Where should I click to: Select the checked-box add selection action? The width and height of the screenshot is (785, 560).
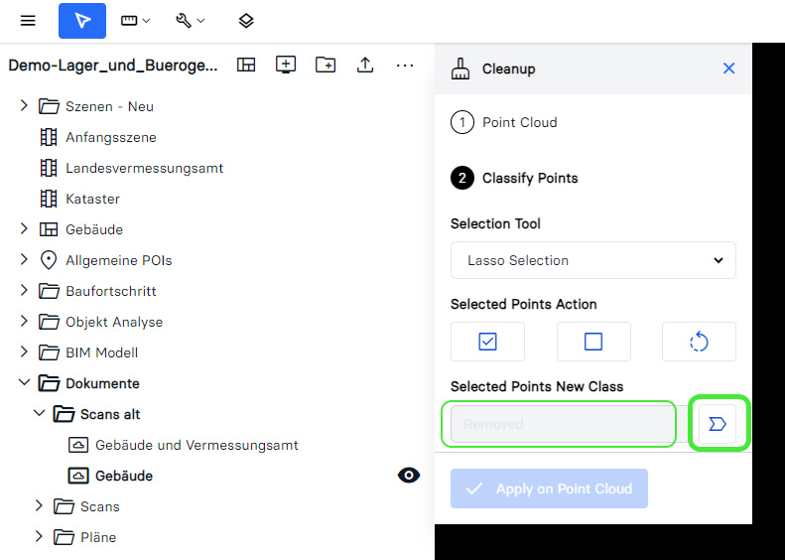487,342
